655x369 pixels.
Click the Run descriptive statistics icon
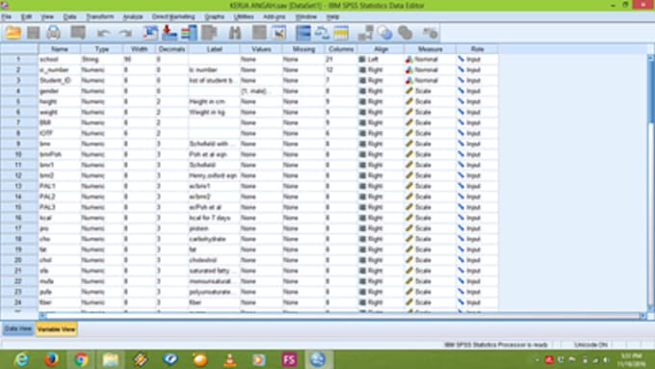point(209,33)
